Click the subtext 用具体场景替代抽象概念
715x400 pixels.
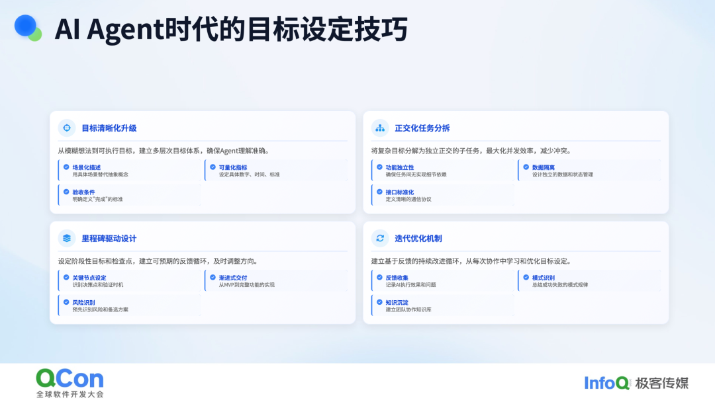tap(101, 175)
